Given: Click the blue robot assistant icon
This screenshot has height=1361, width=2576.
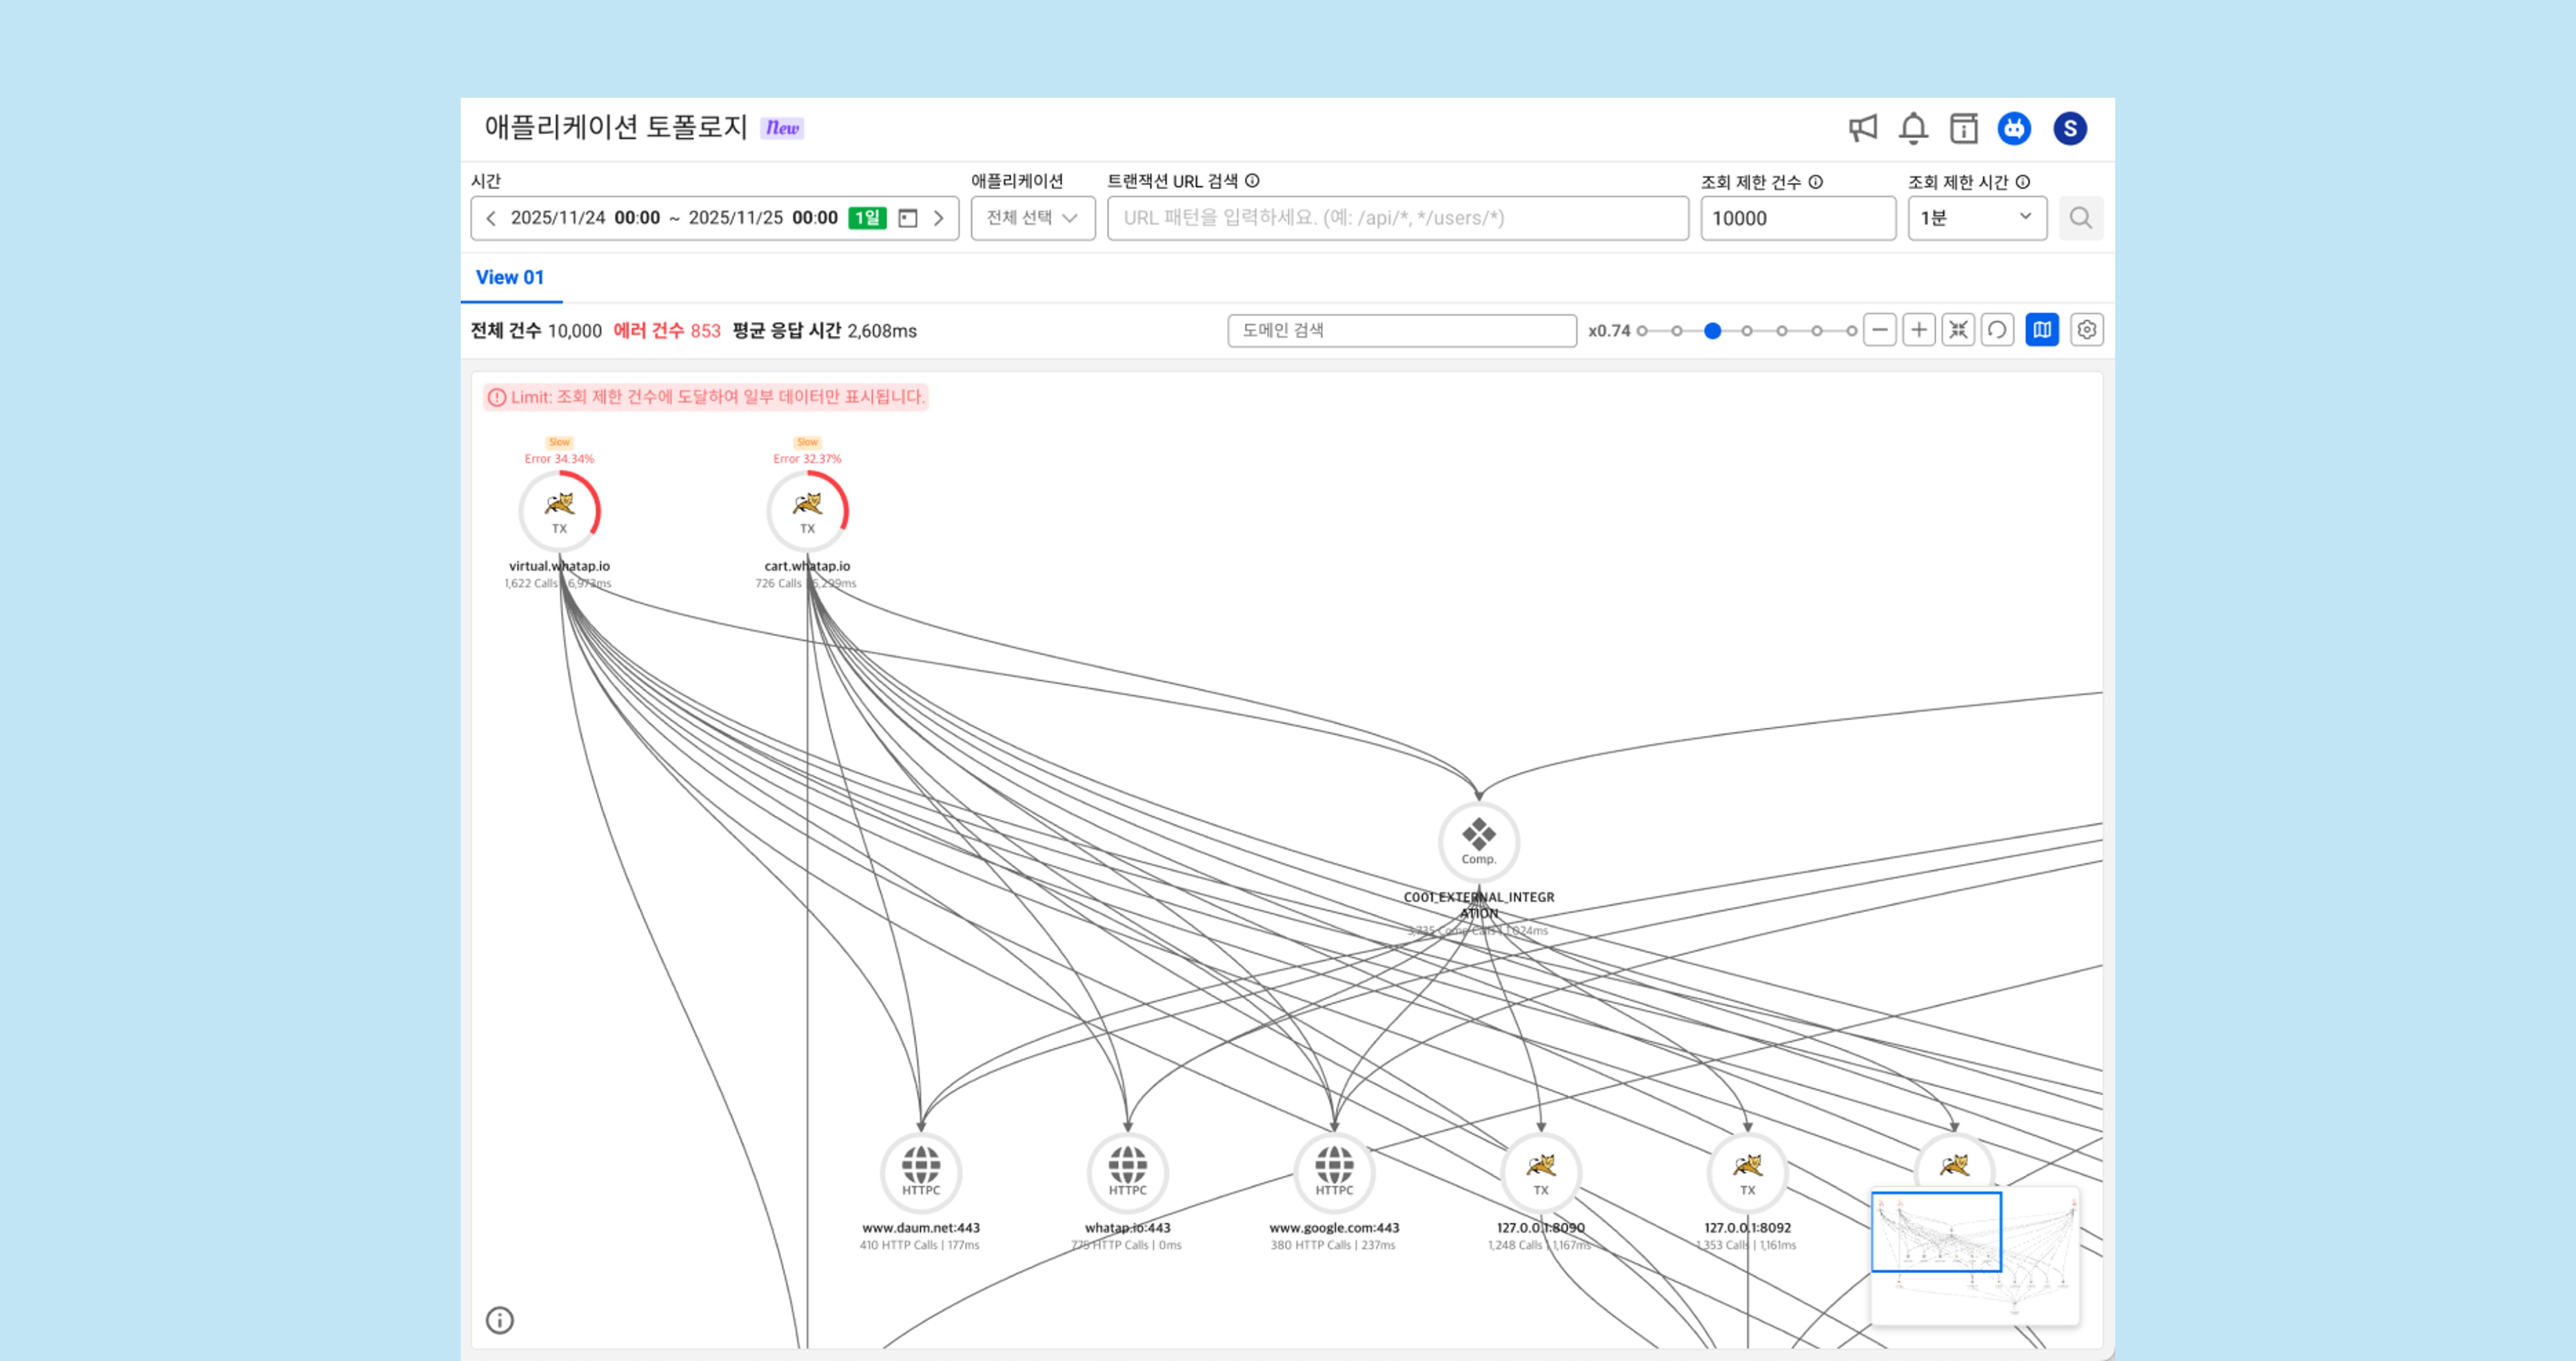Looking at the screenshot, I should [2014, 128].
